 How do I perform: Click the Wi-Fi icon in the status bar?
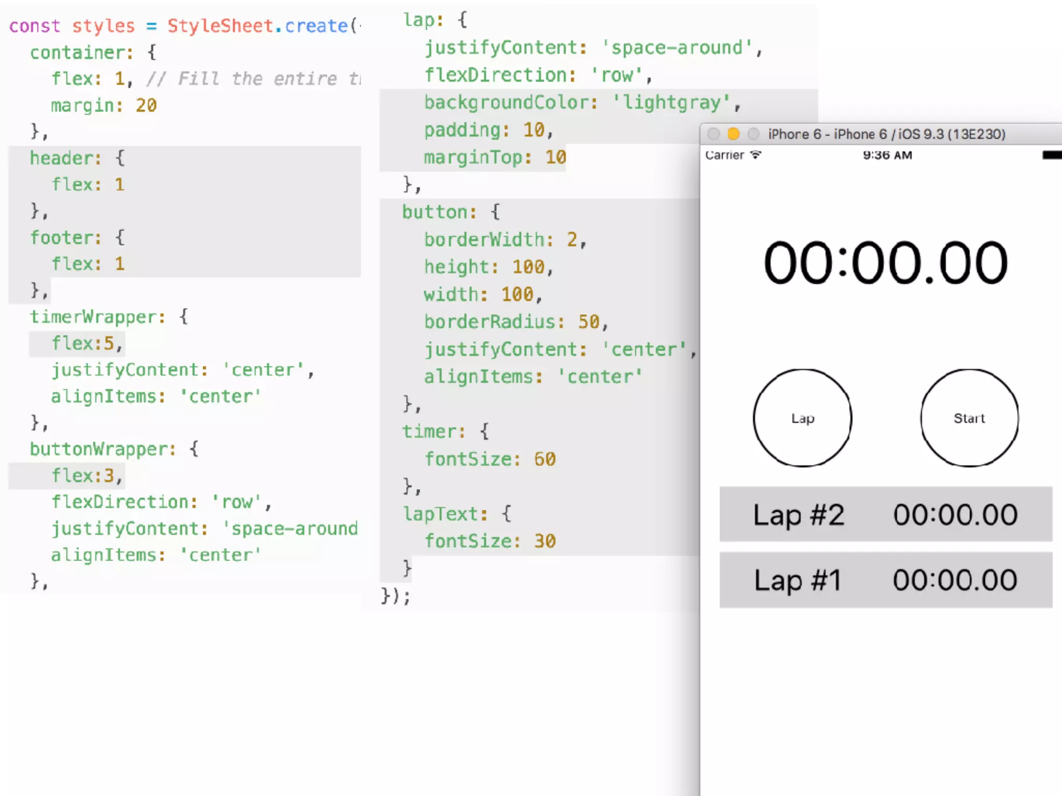(x=756, y=155)
